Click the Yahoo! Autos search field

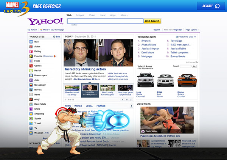pos(185,66)
